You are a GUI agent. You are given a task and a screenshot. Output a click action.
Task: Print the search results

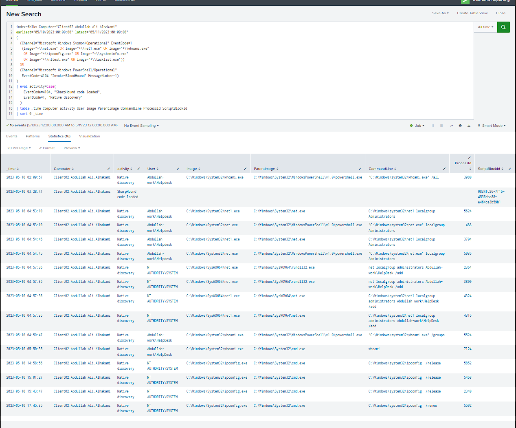(x=460, y=126)
